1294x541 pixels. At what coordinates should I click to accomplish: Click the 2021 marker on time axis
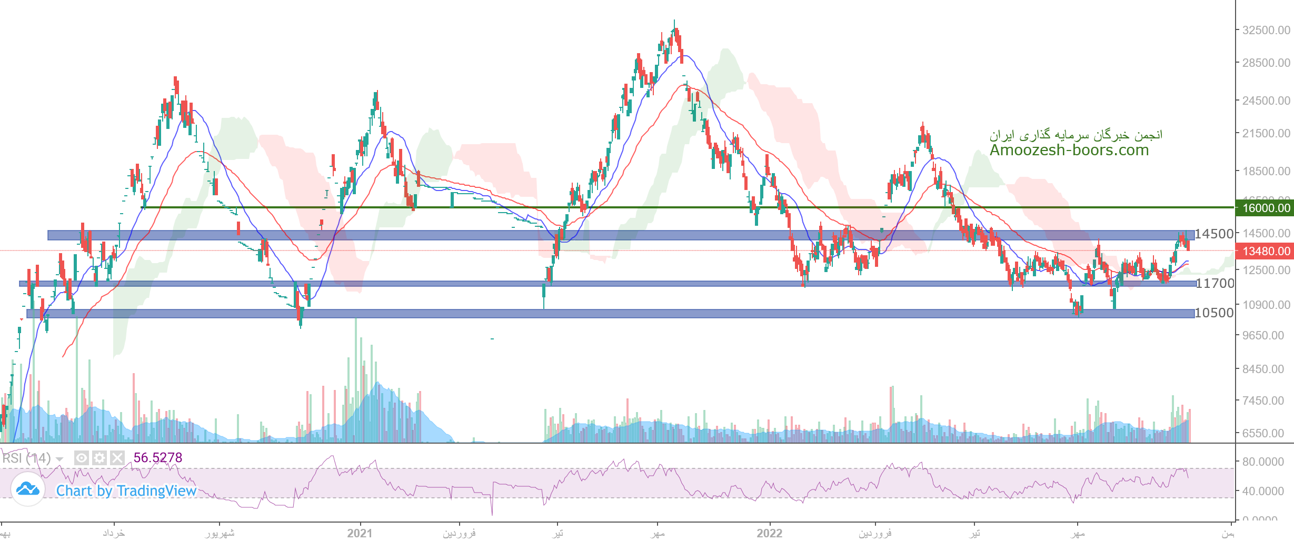360,533
